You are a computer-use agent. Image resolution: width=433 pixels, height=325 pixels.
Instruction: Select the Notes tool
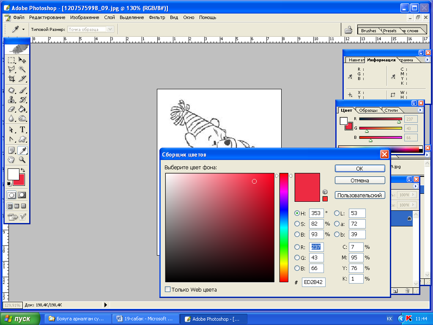tap(11, 150)
